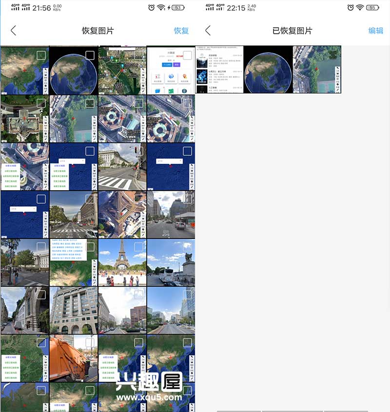Open the green pond aerial thumbnail in 已恢复图片
This screenshot has width=390, height=412.
pos(317,69)
